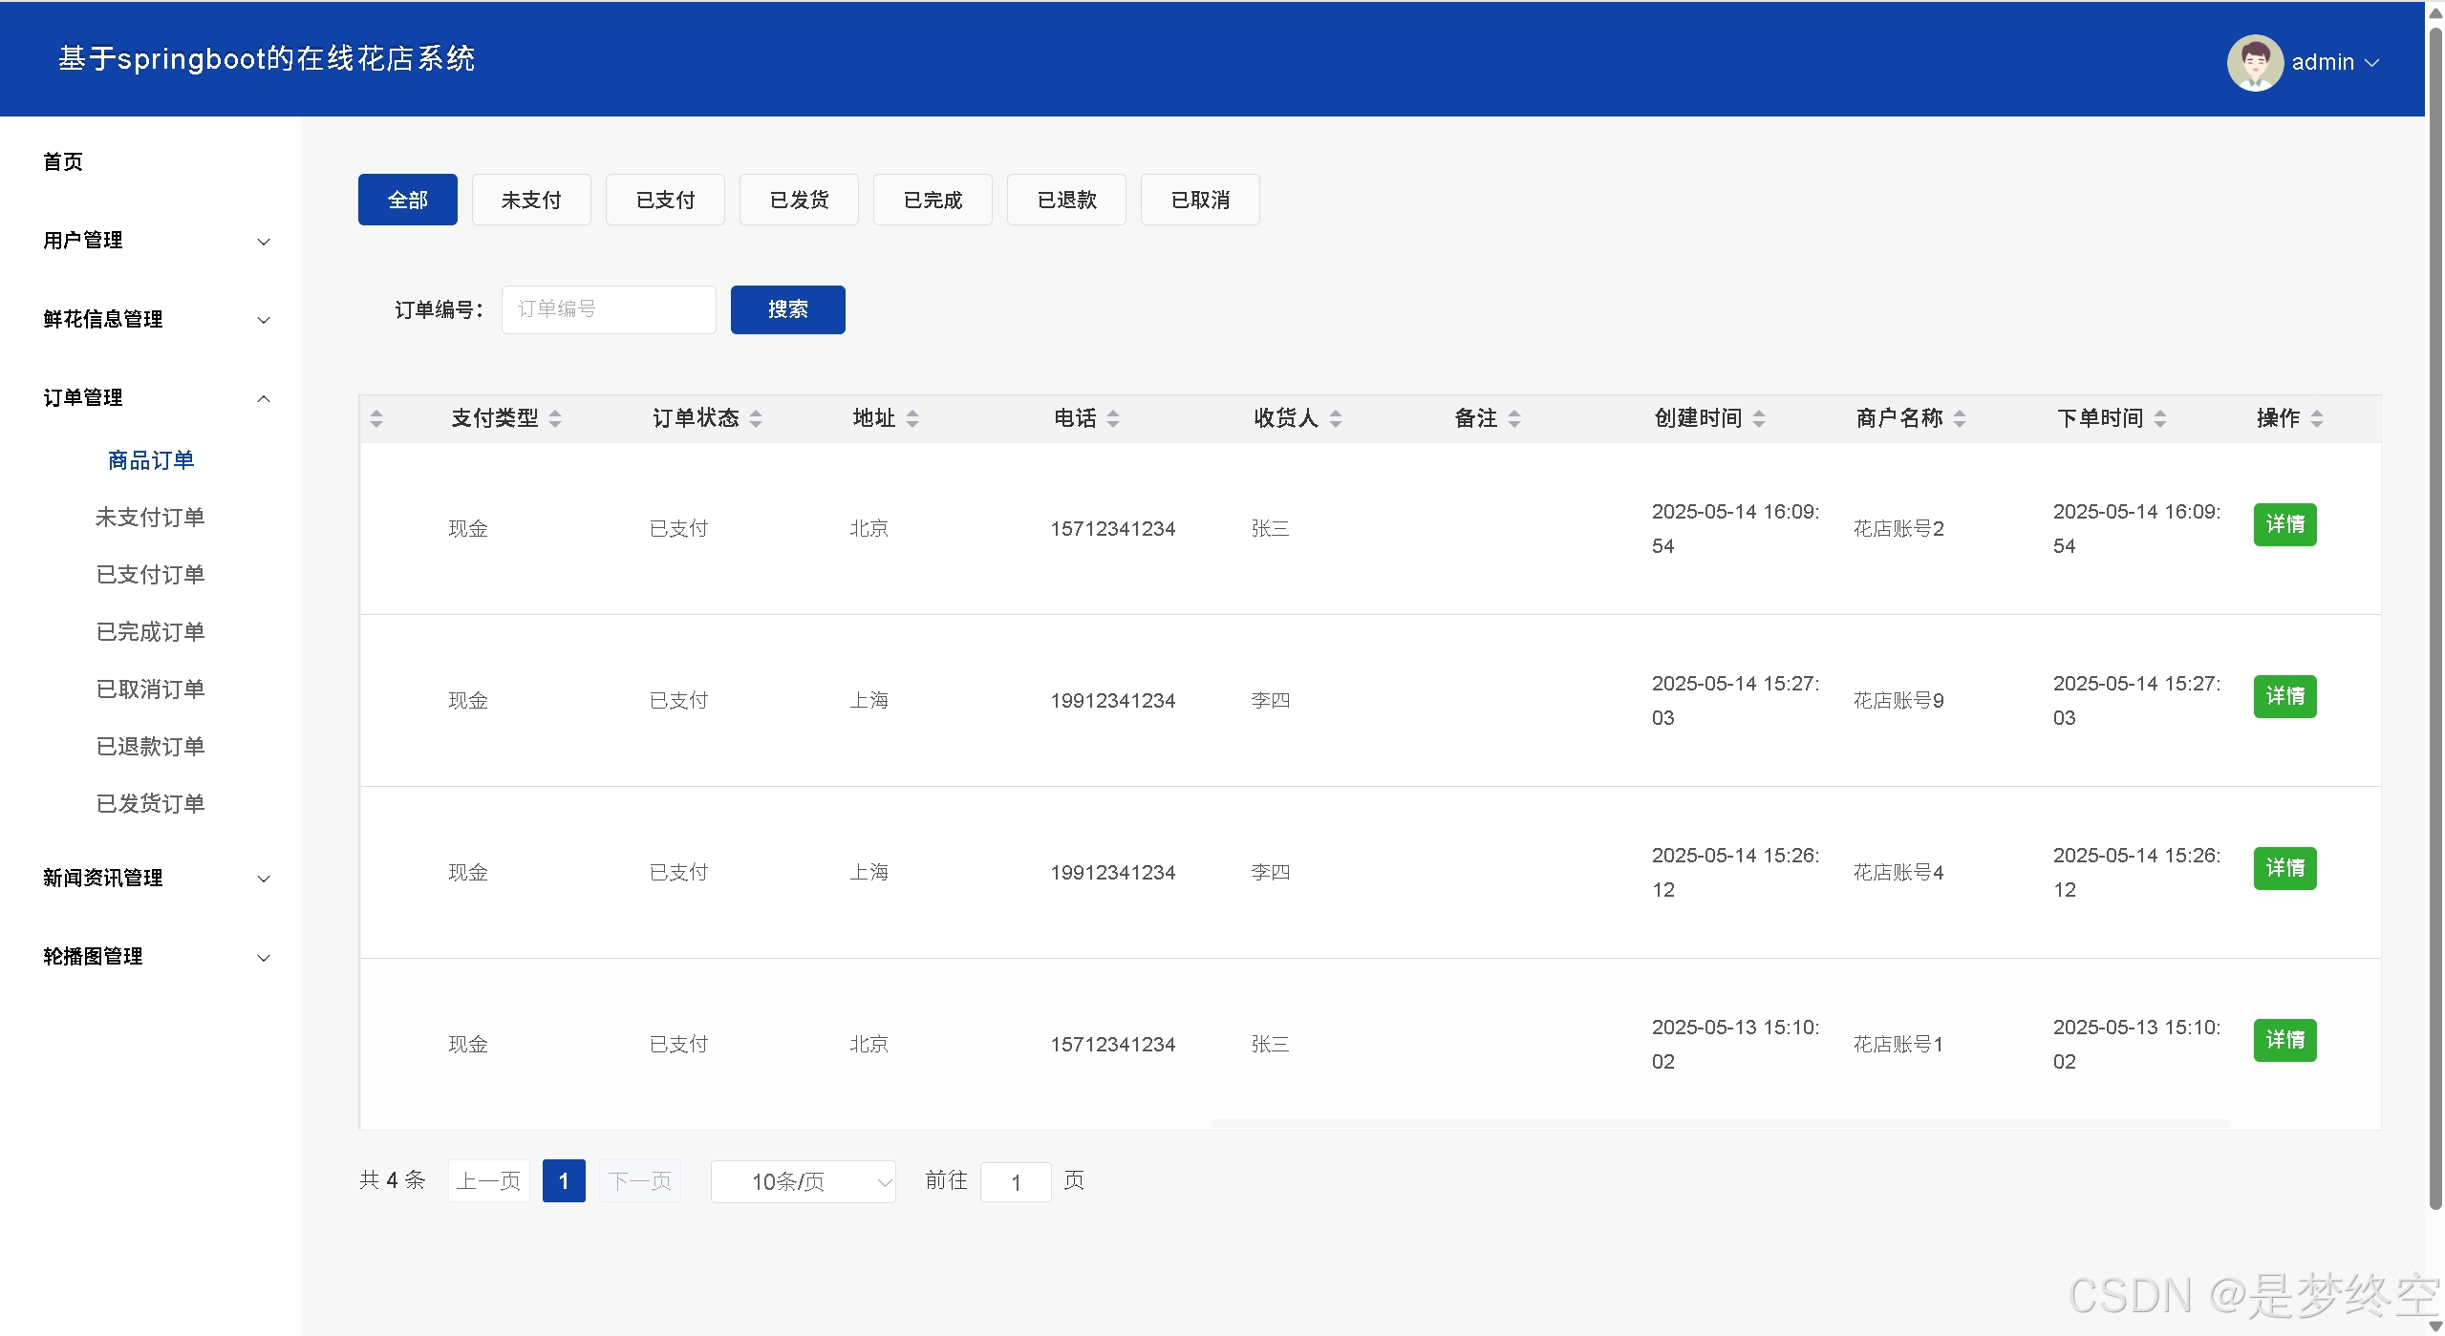Open the 10条/页 page size selector

tap(803, 1181)
